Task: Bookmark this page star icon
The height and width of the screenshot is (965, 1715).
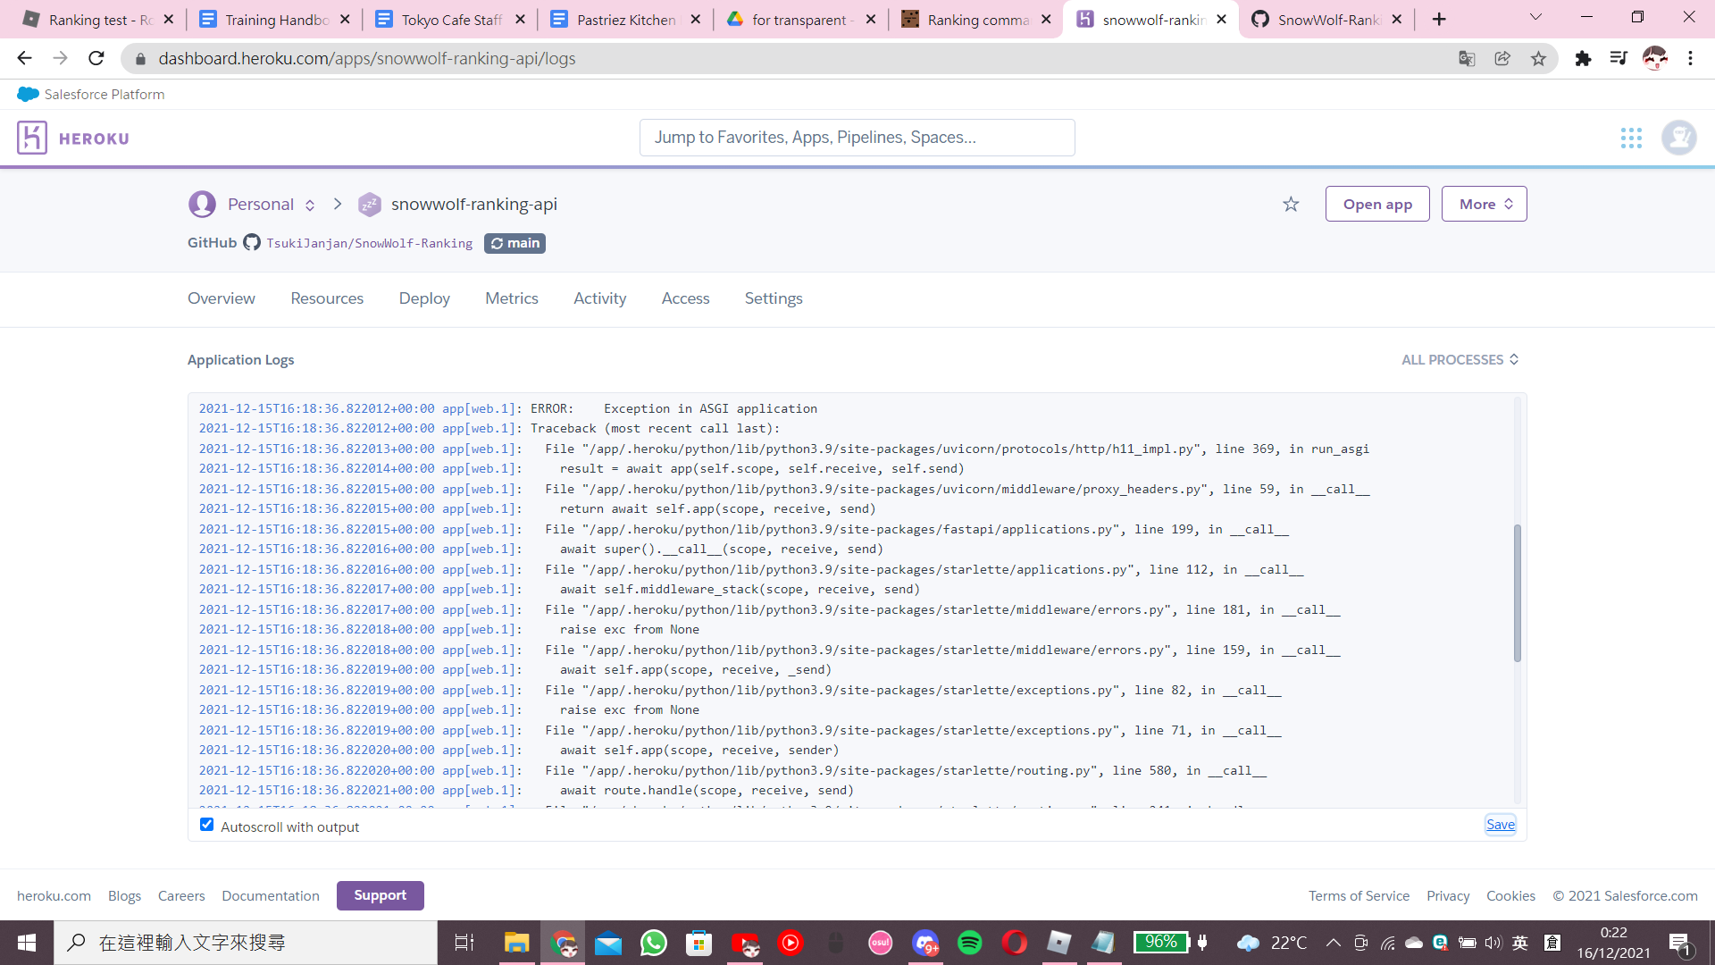Action: 1538,58
